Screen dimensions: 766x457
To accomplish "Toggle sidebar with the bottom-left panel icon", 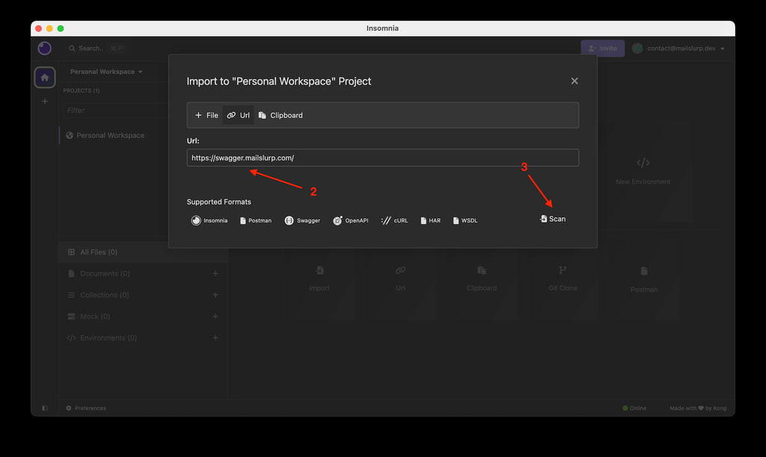I will tap(45, 408).
